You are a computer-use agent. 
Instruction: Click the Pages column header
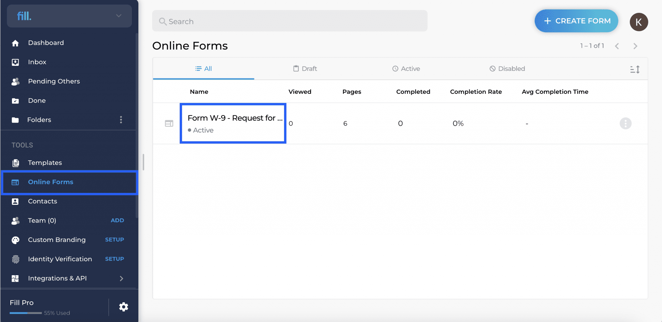coord(352,92)
